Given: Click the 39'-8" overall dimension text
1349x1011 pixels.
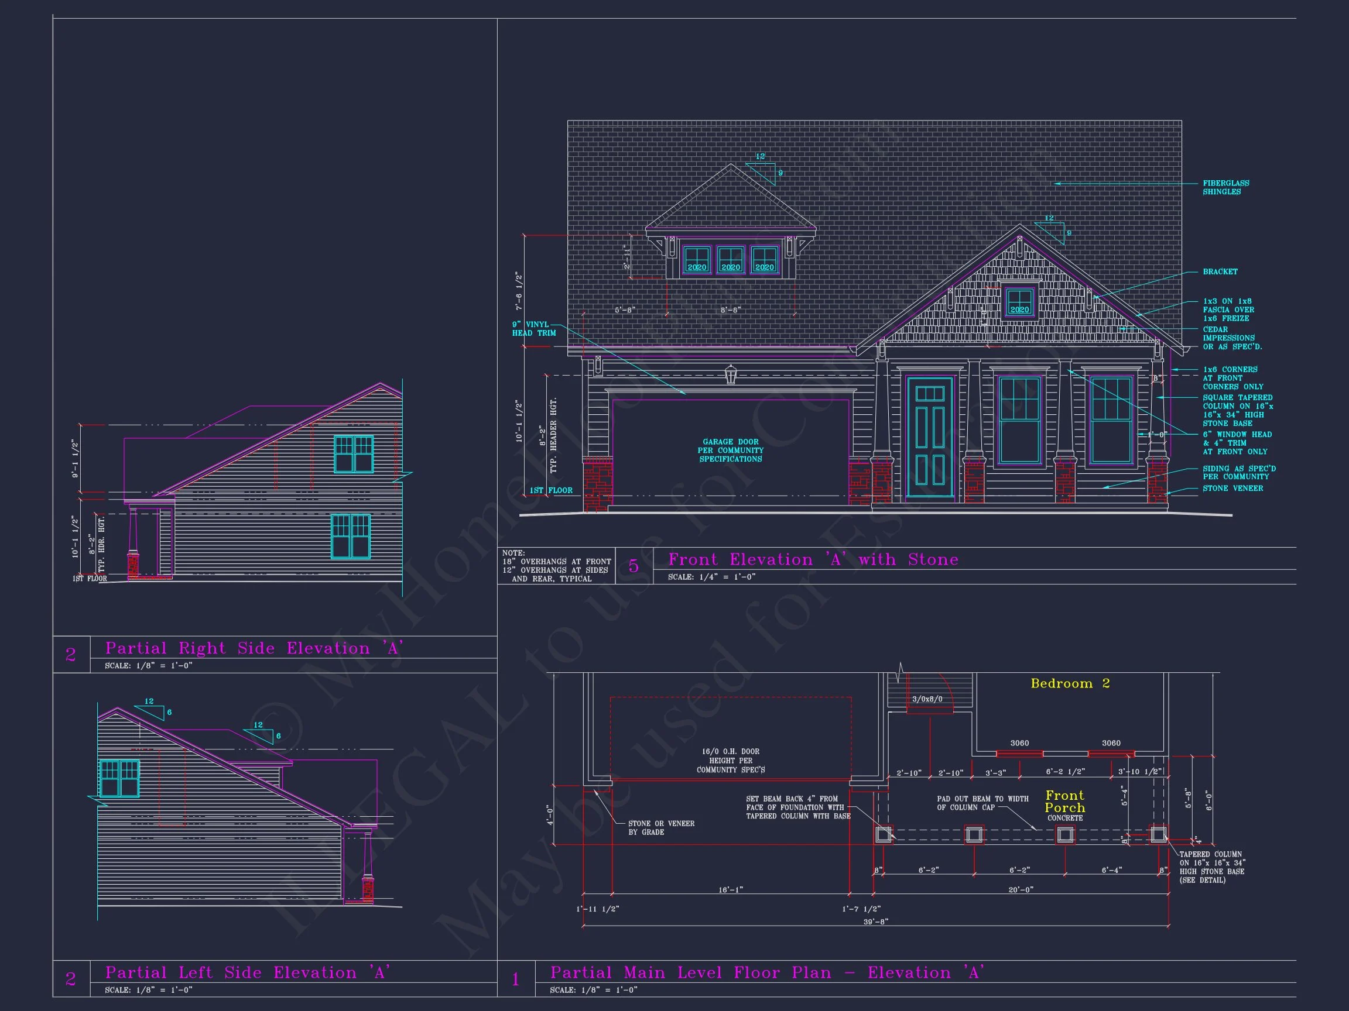Looking at the screenshot, I should coord(876,922).
